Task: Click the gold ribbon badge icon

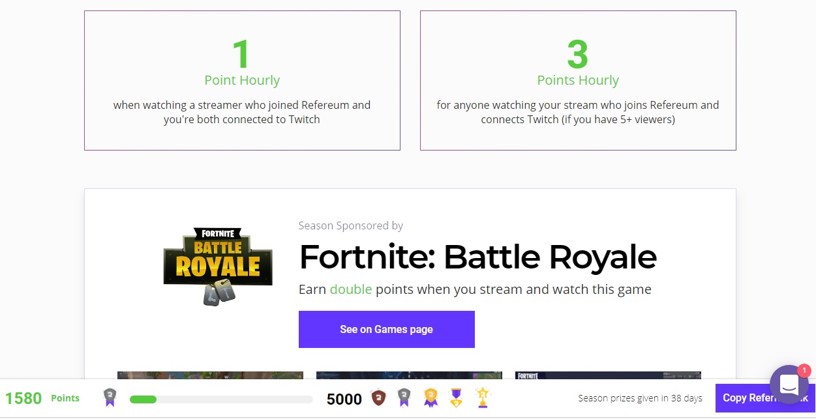Action: 430,397
